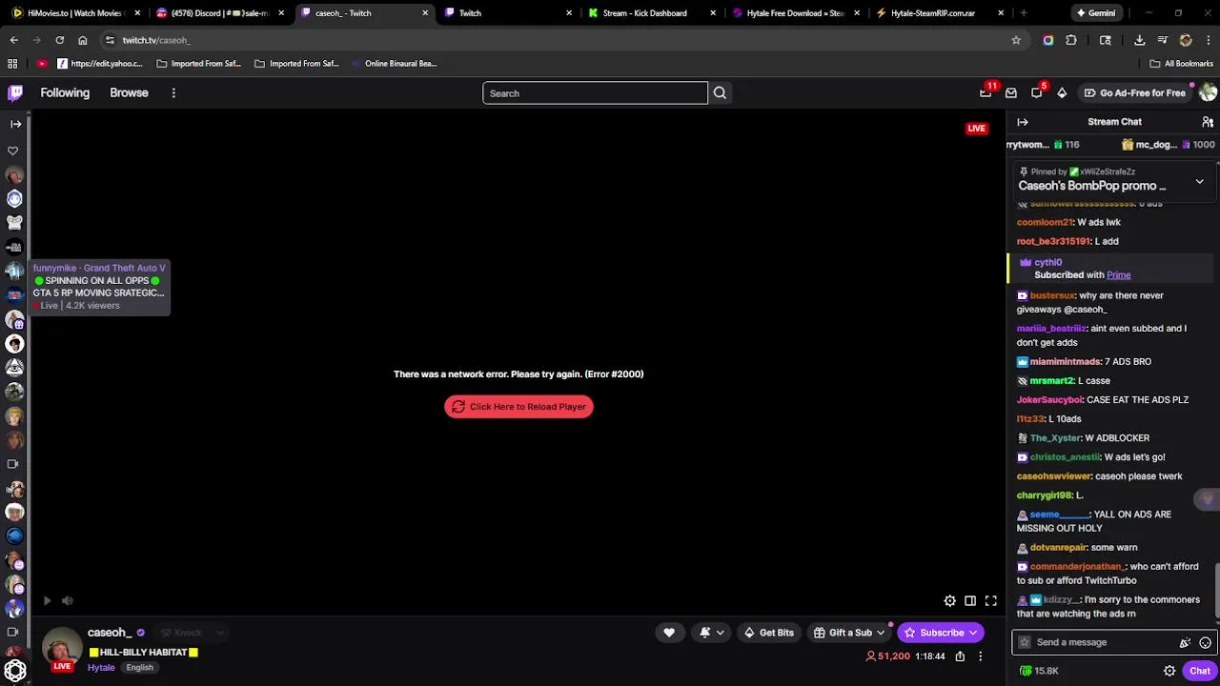Click the browser reload button
Image resolution: width=1220 pixels, height=686 pixels.
coord(59,40)
